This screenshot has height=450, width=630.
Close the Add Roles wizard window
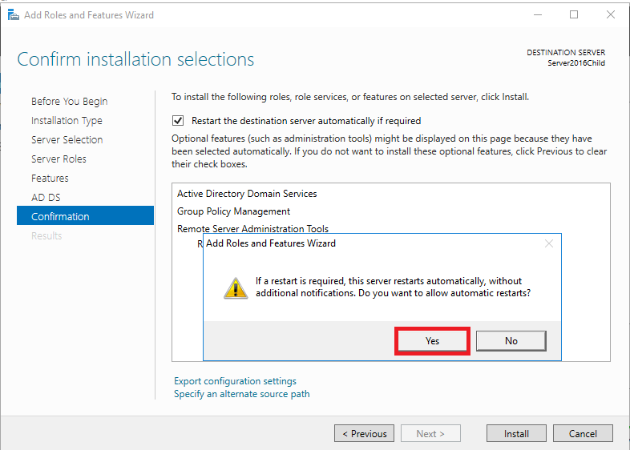[x=610, y=15]
